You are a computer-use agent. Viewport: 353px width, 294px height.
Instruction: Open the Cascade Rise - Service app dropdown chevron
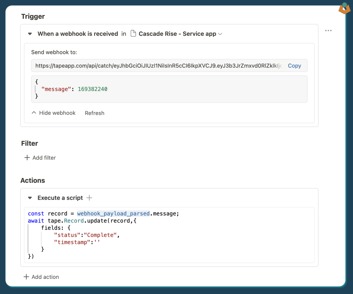tap(220, 34)
